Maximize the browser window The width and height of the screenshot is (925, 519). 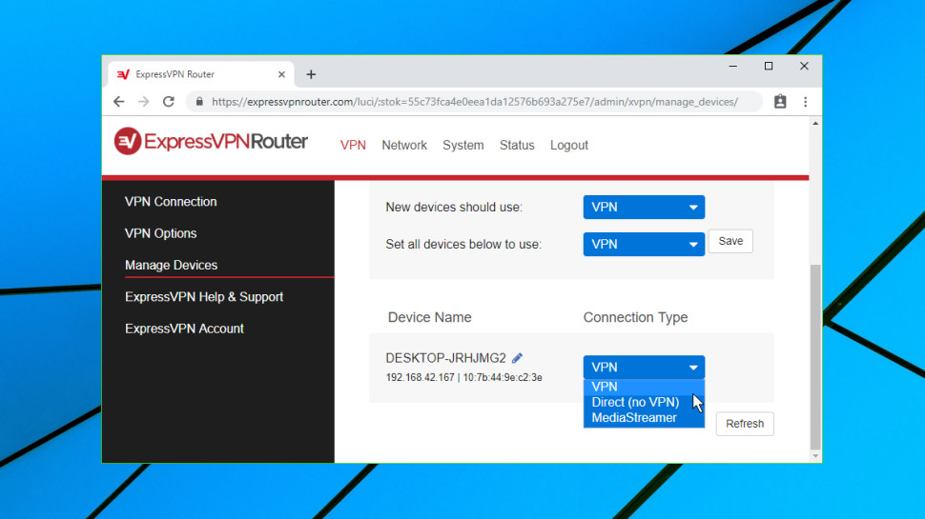click(x=768, y=66)
